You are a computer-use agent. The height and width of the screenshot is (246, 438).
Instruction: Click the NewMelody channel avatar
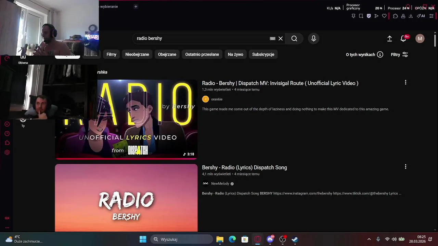click(x=205, y=184)
